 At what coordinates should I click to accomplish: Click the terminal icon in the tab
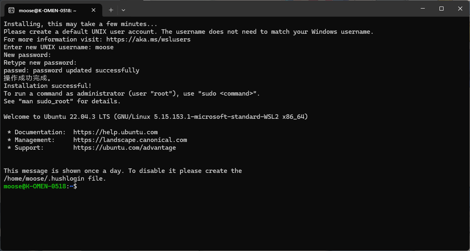pos(12,10)
